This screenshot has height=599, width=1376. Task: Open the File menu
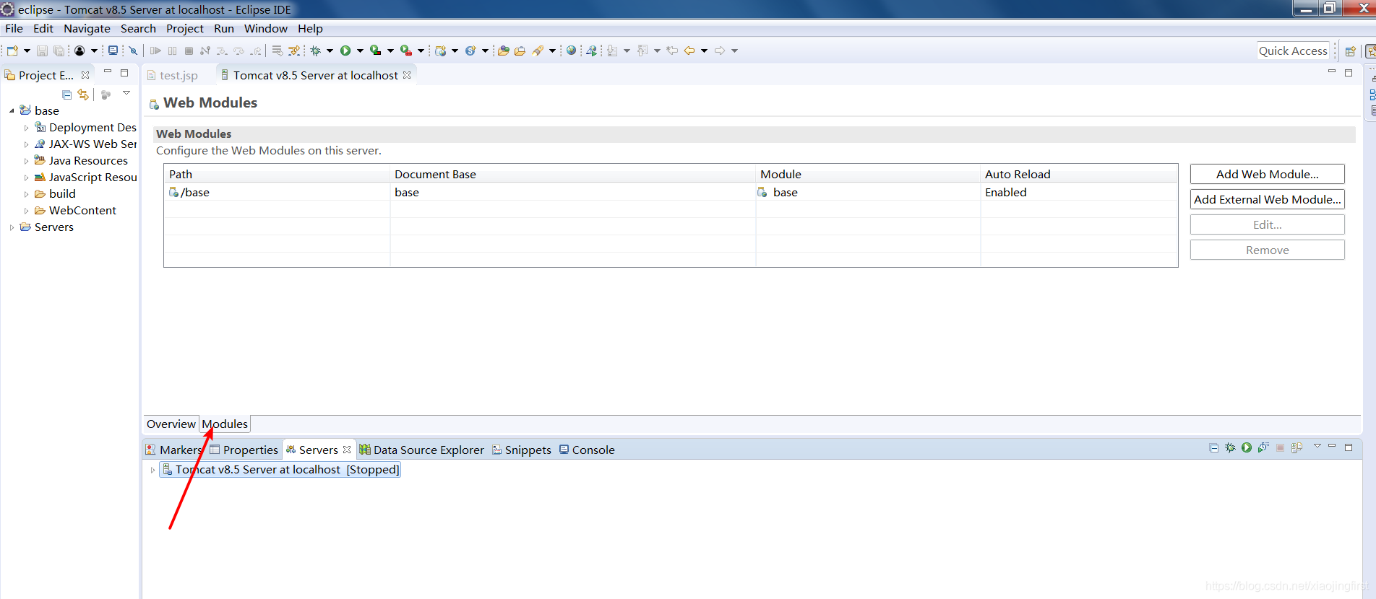(14, 28)
